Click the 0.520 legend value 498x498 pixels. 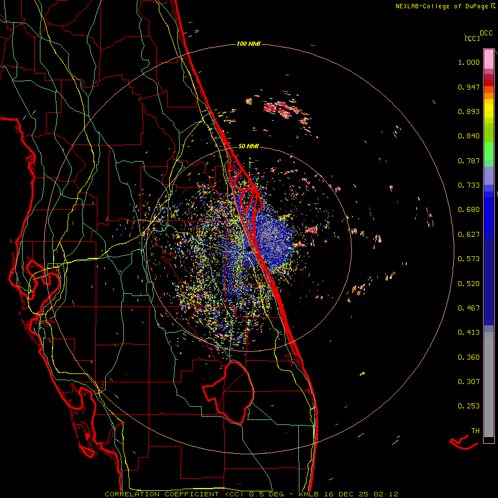coord(469,284)
